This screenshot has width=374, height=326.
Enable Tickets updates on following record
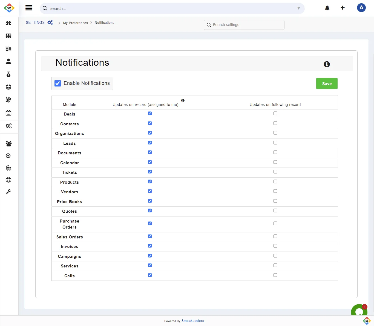click(x=275, y=172)
